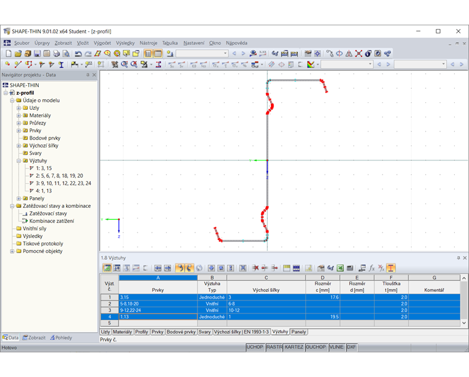469x377 pixels.
Task: Toggle KARTEZ mode in status bar
Action: pyautogui.click(x=294, y=347)
